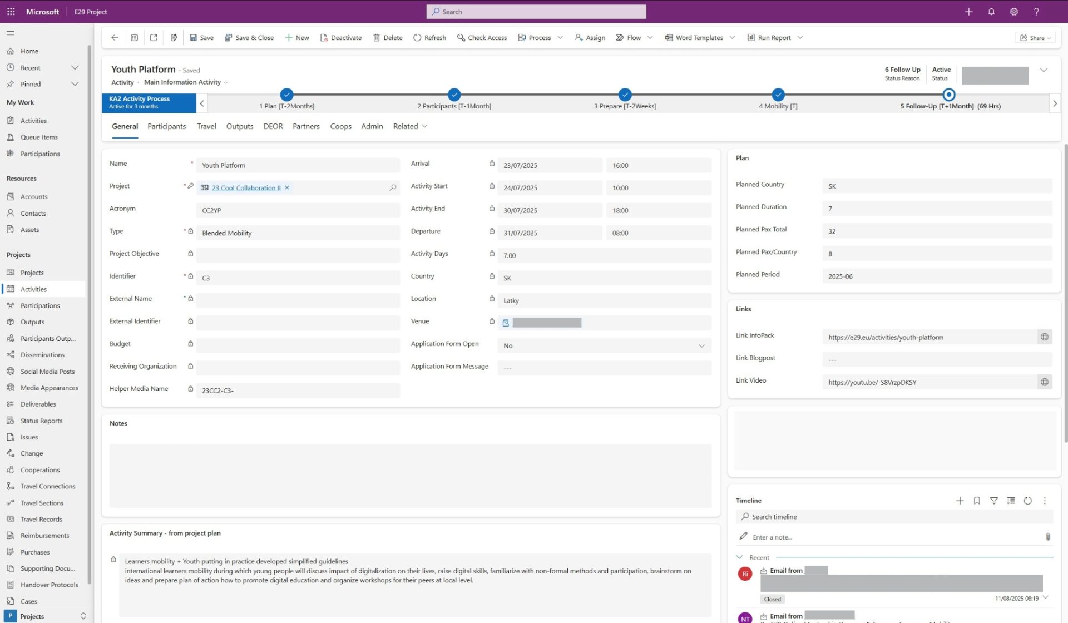The image size is (1068, 623).
Task: Select the 4 Mobility process stage
Action: [x=778, y=95]
